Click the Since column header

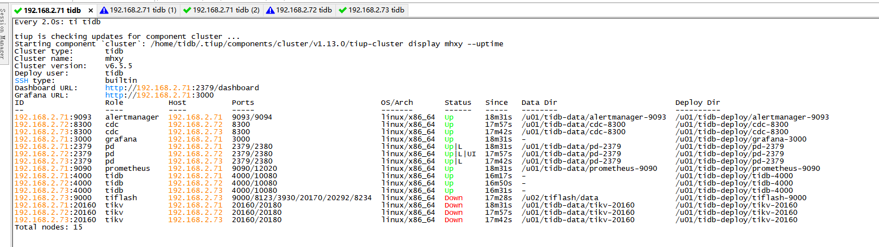pyautogui.click(x=497, y=103)
